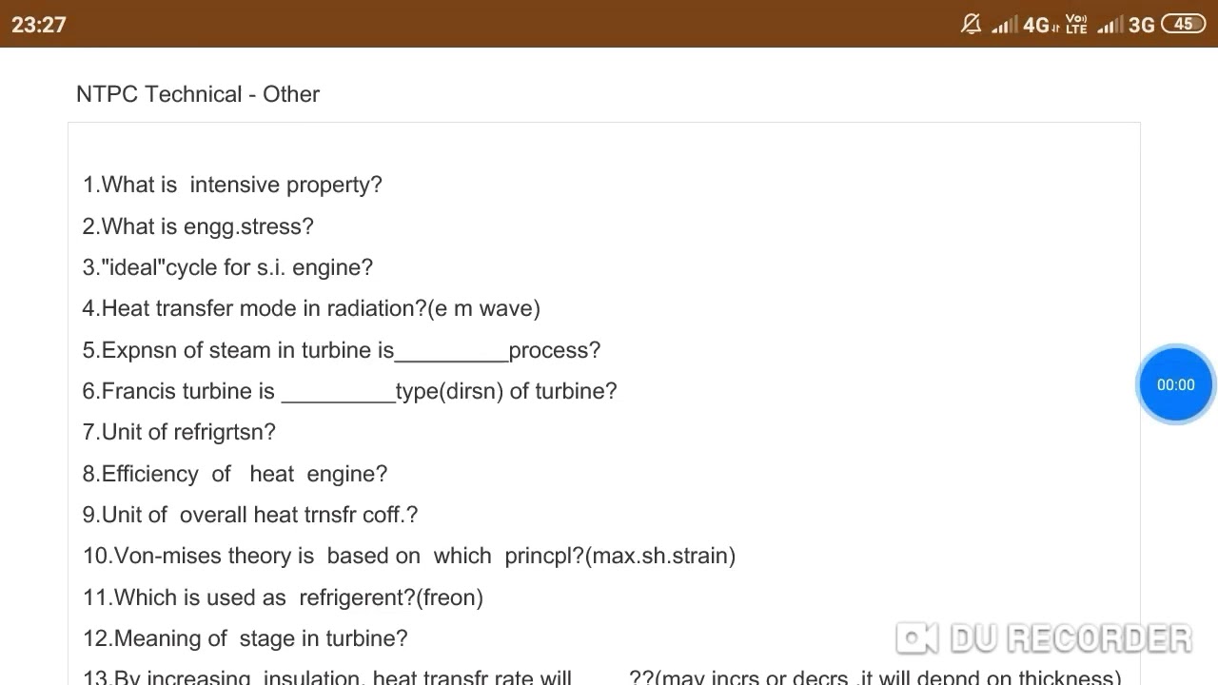Tap question 7 on unit of refrigeration

pyautogui.click(x=179, y=432)
